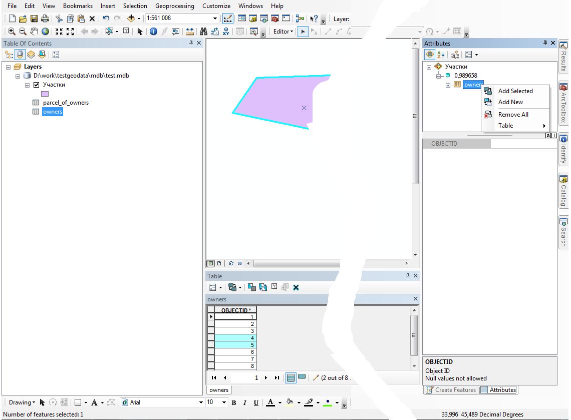This screenshot has height=420, width=571.
Task: Choose Add Selected from context menu
Action: click(x=515, y=91)
